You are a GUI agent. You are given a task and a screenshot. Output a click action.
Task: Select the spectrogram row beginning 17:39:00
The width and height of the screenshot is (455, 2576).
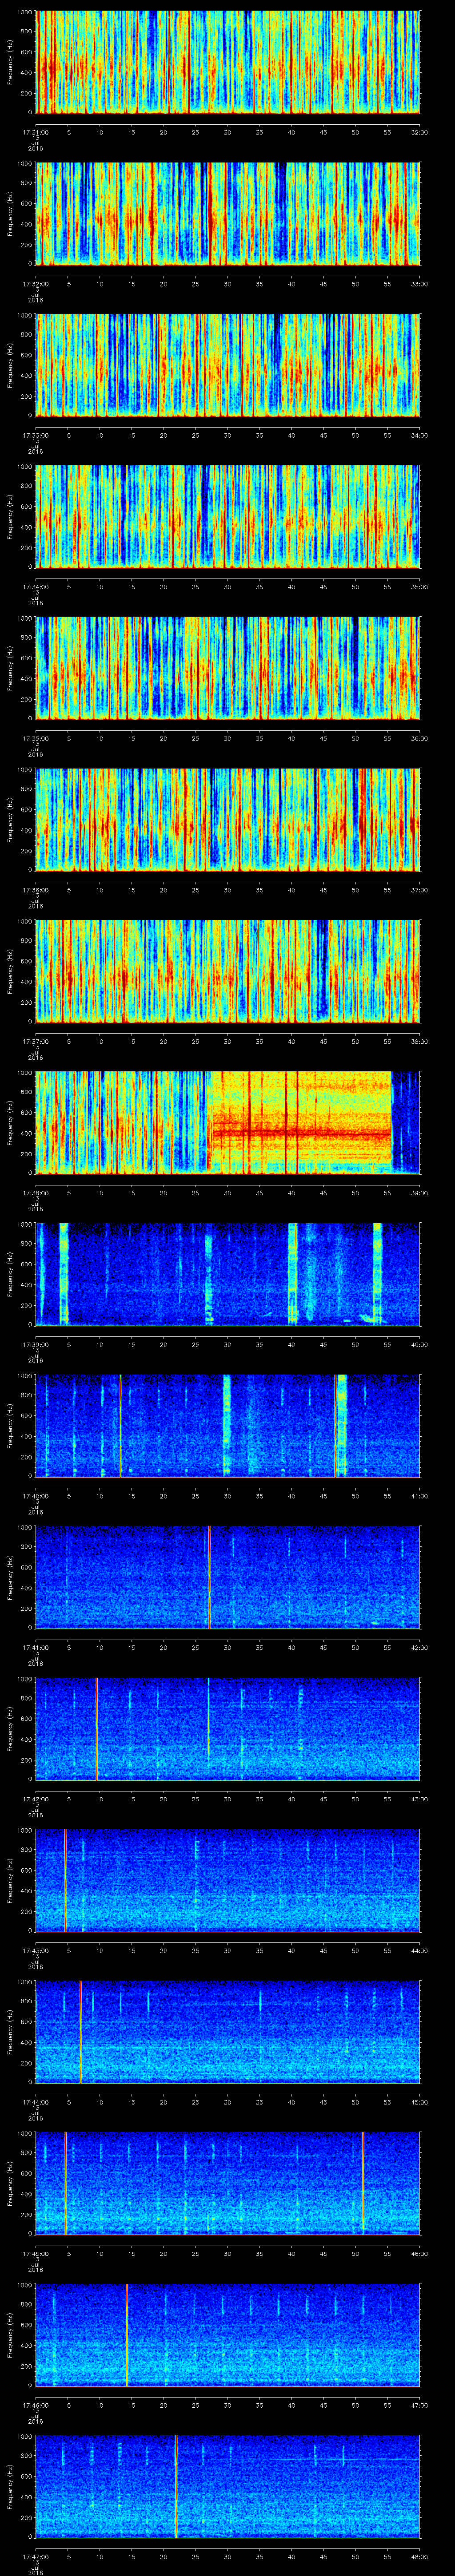228,1274
